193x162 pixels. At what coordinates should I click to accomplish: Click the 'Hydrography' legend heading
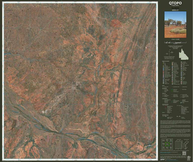coord(165,99)
